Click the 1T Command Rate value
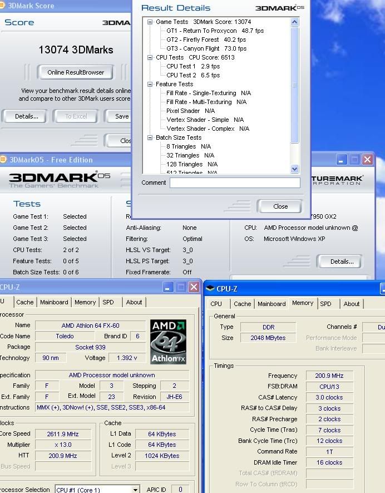 pos(329,452)
